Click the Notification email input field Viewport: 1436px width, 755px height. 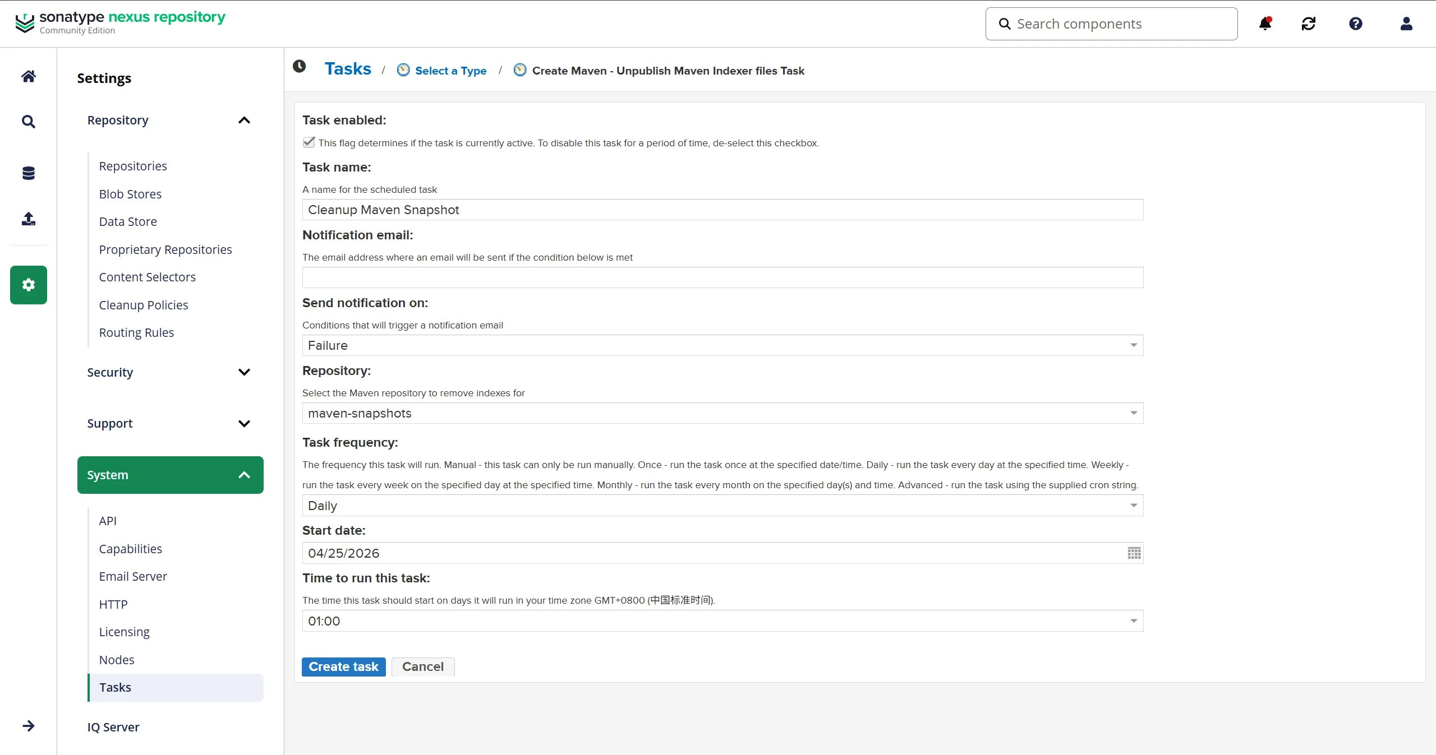point(722,277)
